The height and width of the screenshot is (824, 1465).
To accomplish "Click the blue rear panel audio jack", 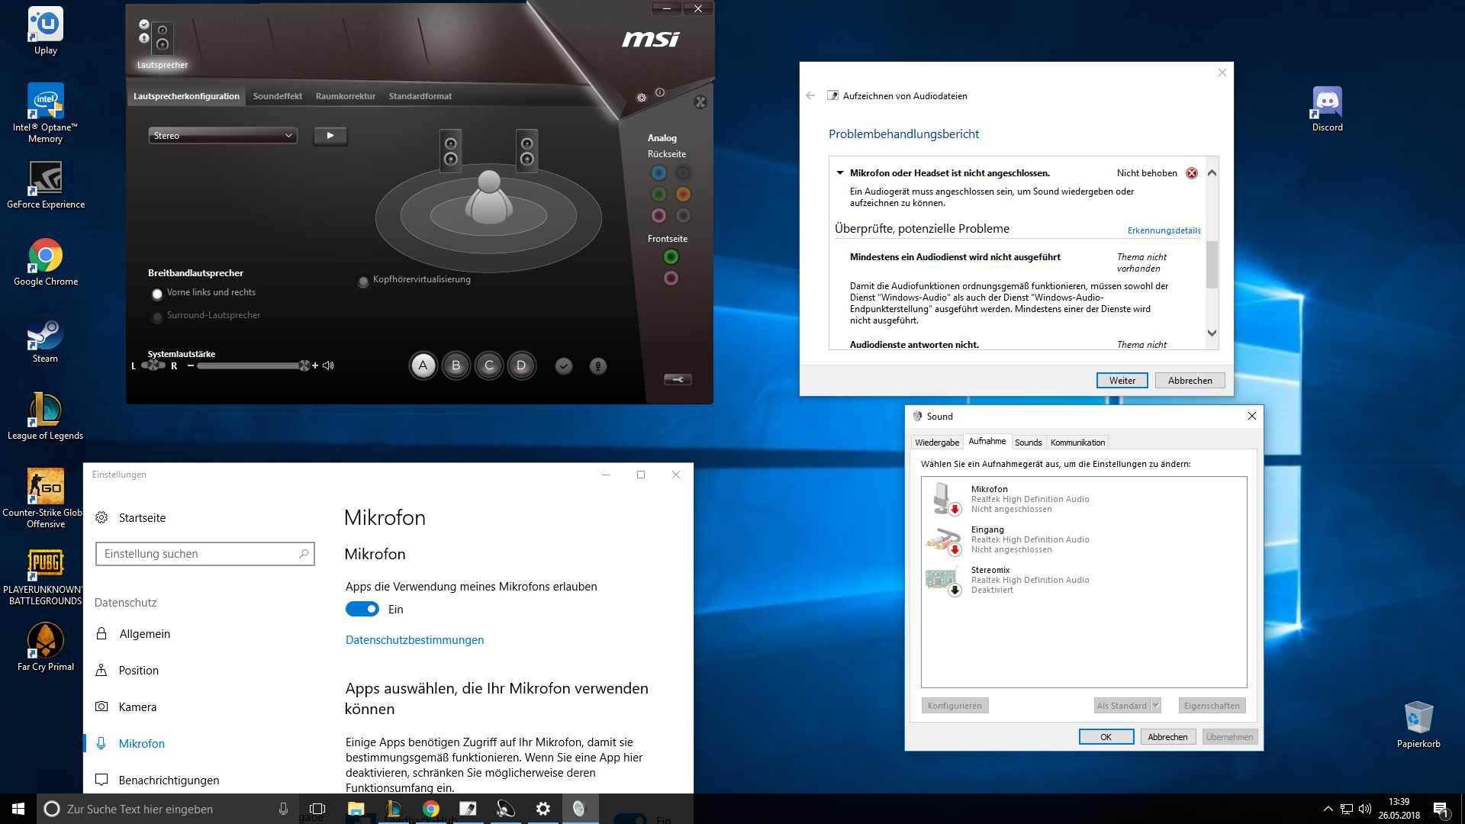I will tap(658, 173).
